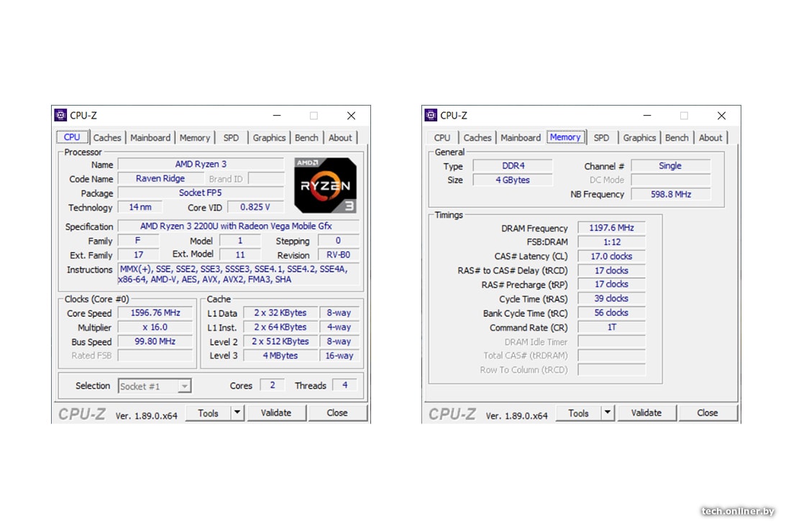Click the Tools button in left window
The image size is (791, 528).
pos(209,413)
